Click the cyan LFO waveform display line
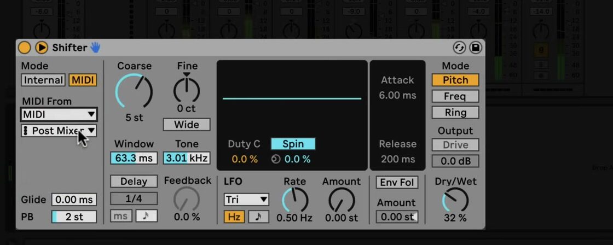The image size is (613, 245). pyautogui.click(x=292, y=98)
